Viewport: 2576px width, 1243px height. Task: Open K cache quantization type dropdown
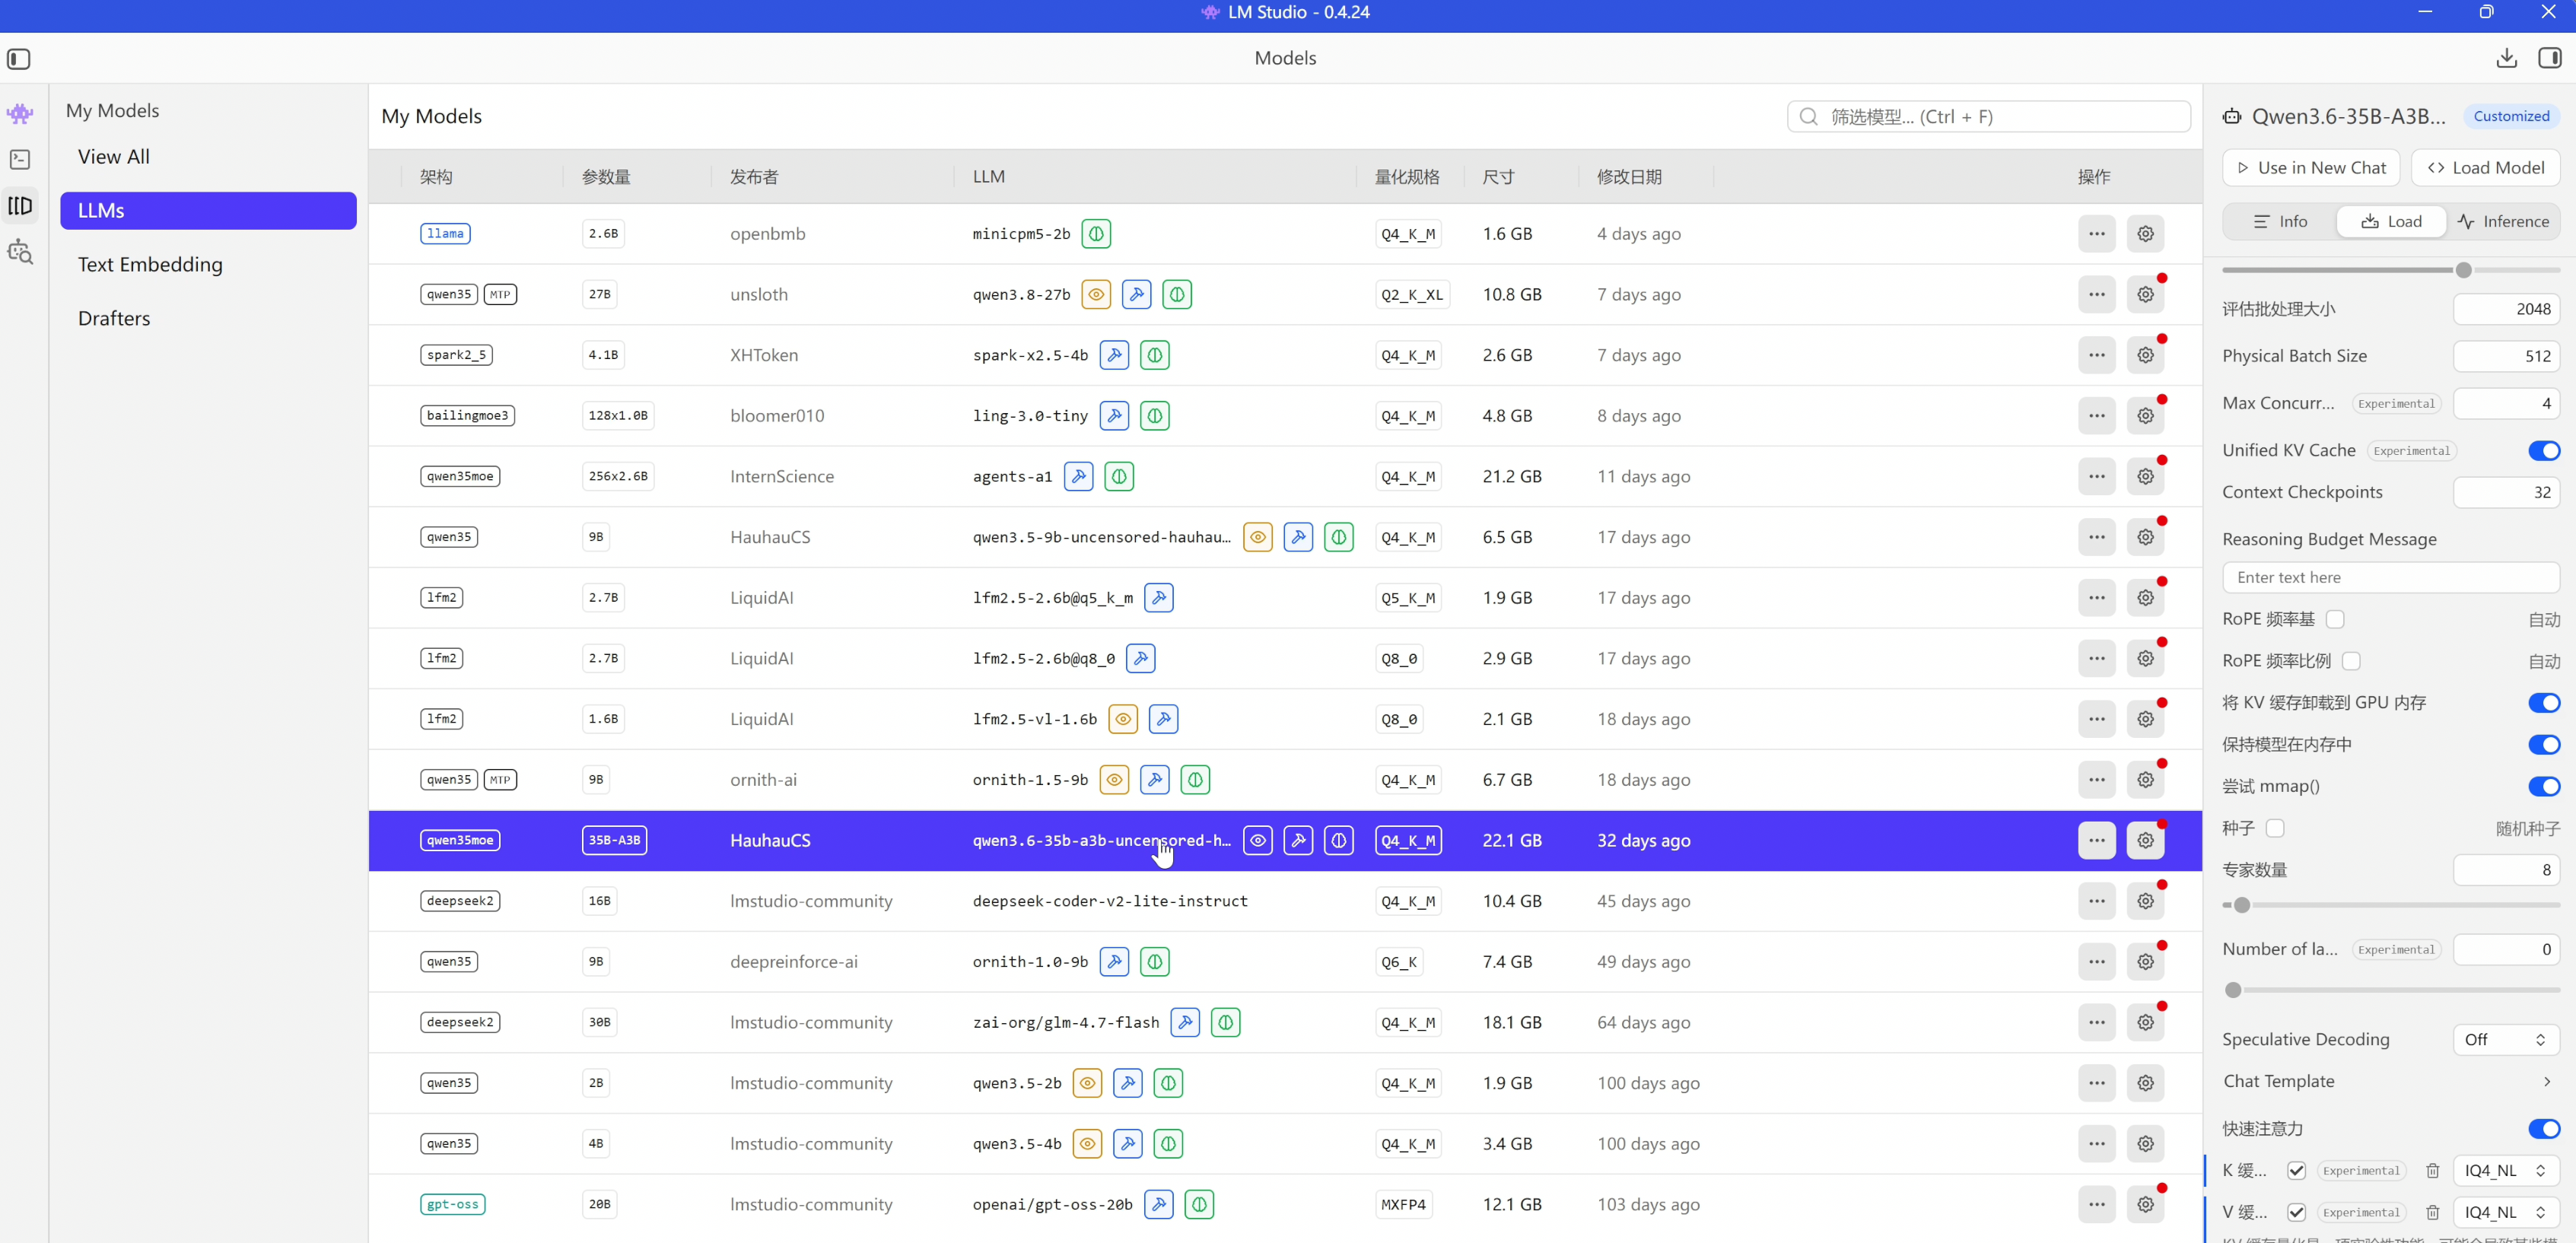pos(2506,1171)
